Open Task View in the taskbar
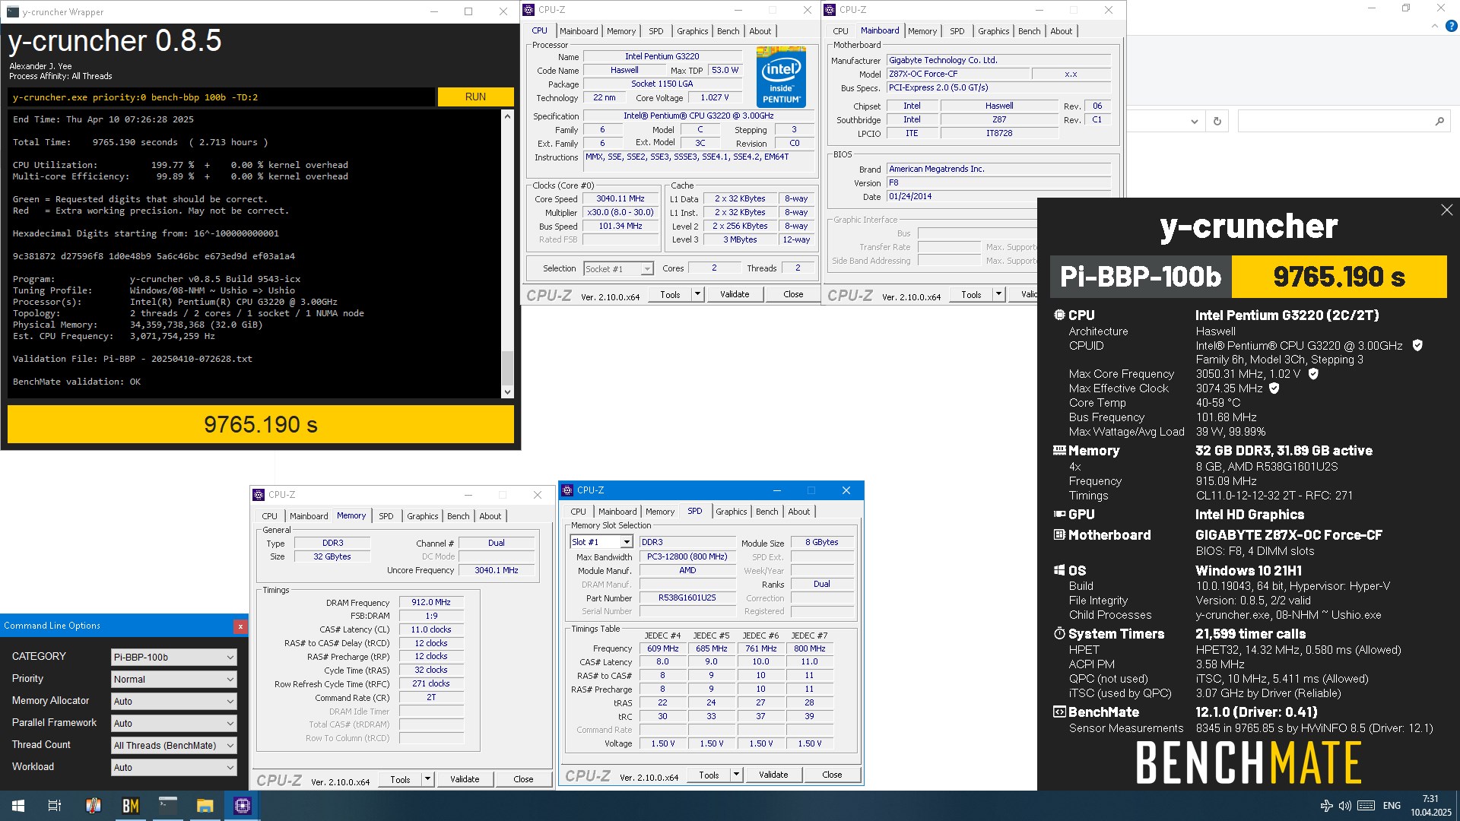This screenshot has width=1460, height=821. pyautogui.click(x=55, y=806)
